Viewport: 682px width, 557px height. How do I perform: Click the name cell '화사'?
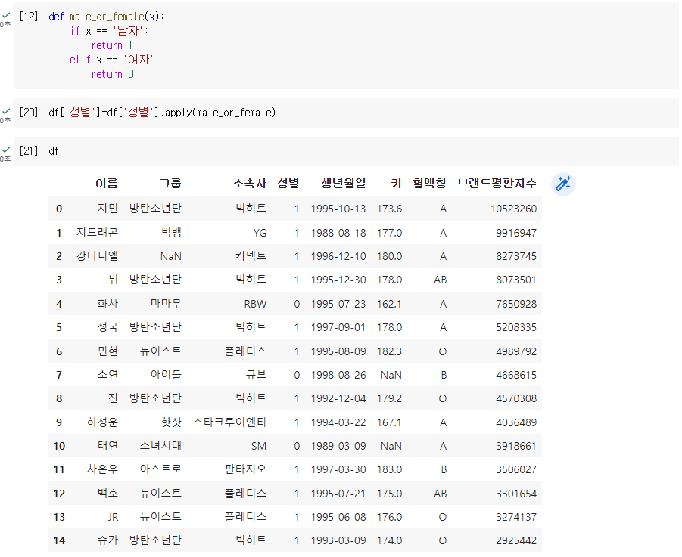click(107, 304)
